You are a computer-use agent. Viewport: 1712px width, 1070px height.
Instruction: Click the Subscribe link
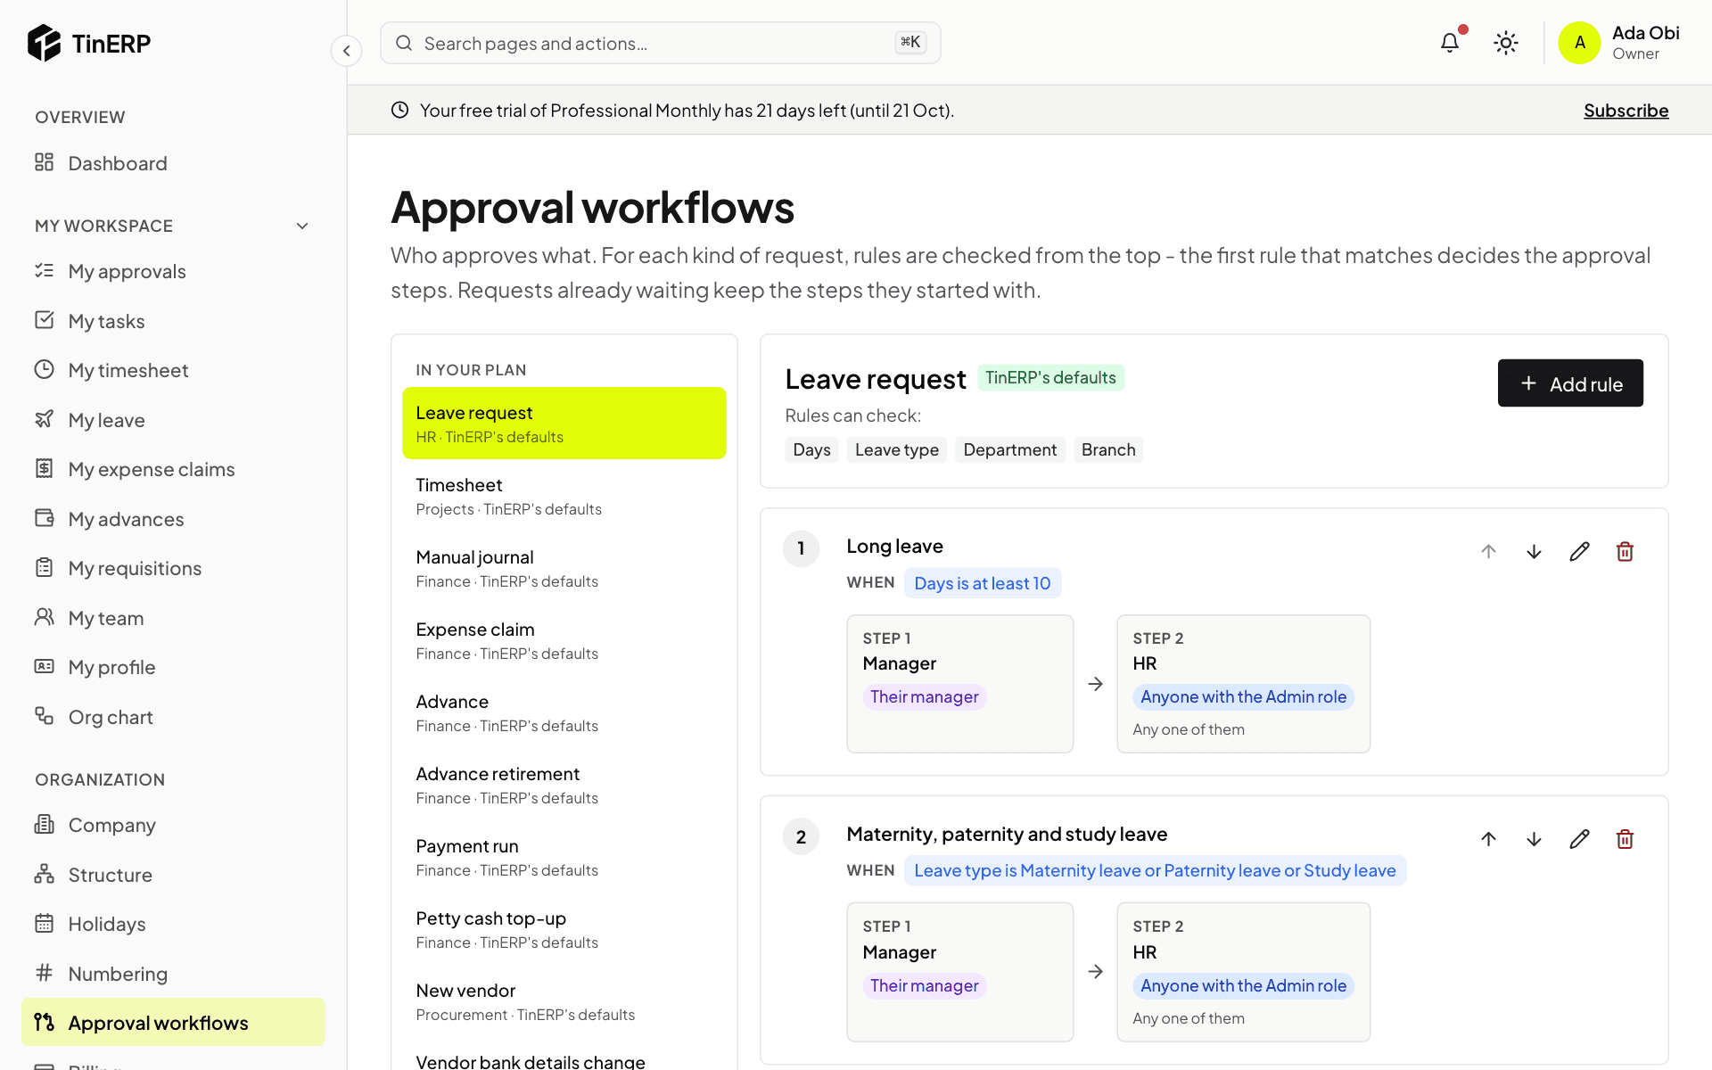(x=1626, y=111)
